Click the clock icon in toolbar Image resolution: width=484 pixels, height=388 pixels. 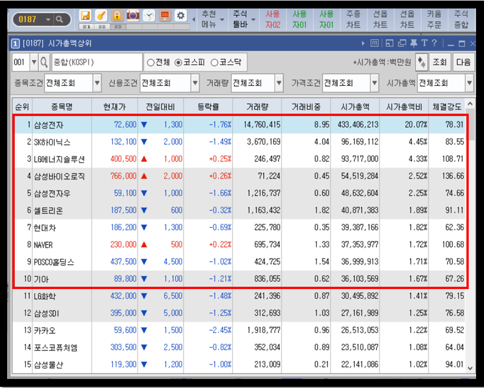pos(149,15)
